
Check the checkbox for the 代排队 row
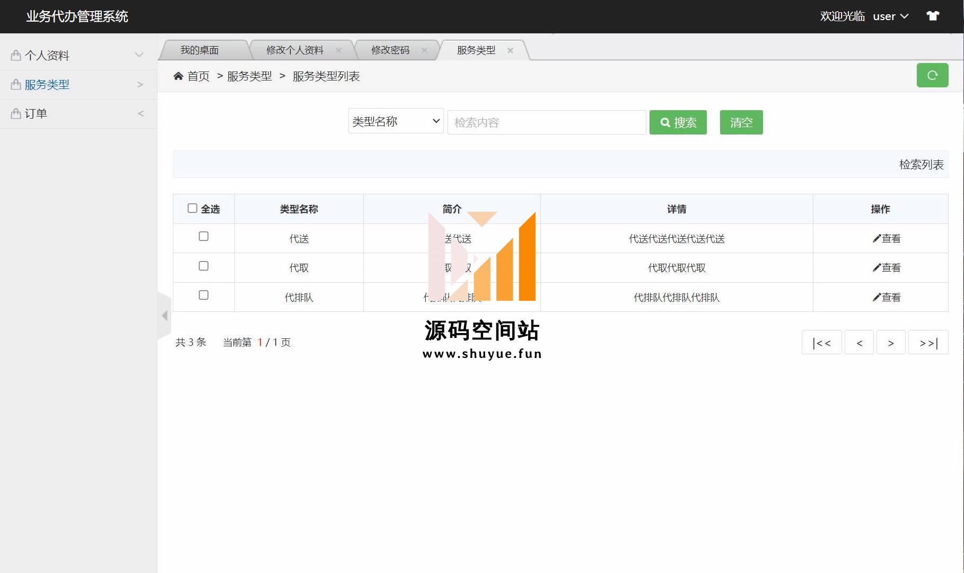tap(204, 295)
